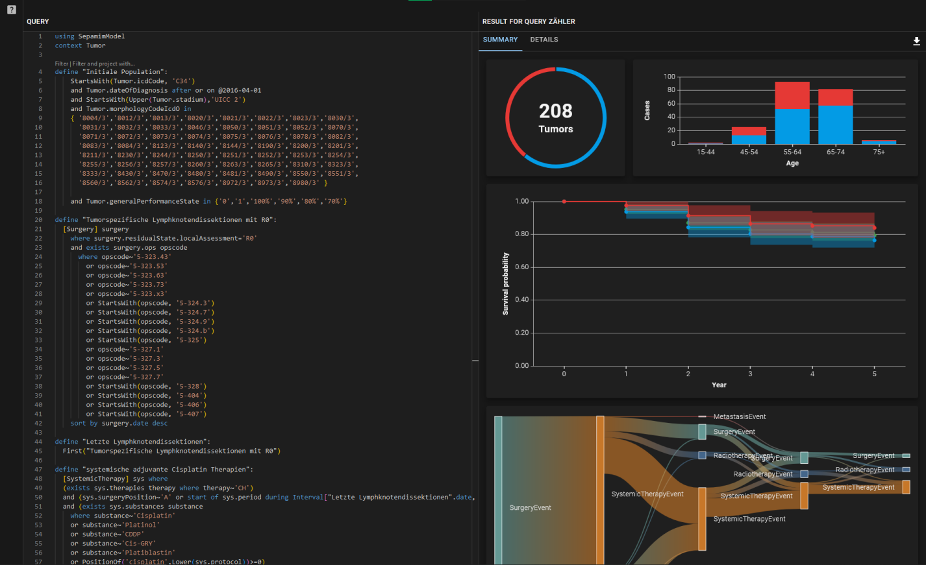Select red part of the 65-74 age bar

tap(835, 97)
